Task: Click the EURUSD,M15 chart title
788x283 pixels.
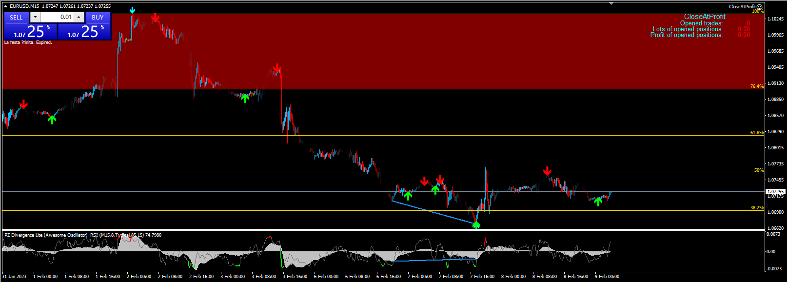Action: click(x=24, y=6)
